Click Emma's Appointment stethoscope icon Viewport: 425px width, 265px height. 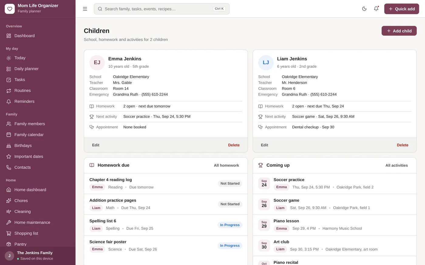click(x=92, y=127)
